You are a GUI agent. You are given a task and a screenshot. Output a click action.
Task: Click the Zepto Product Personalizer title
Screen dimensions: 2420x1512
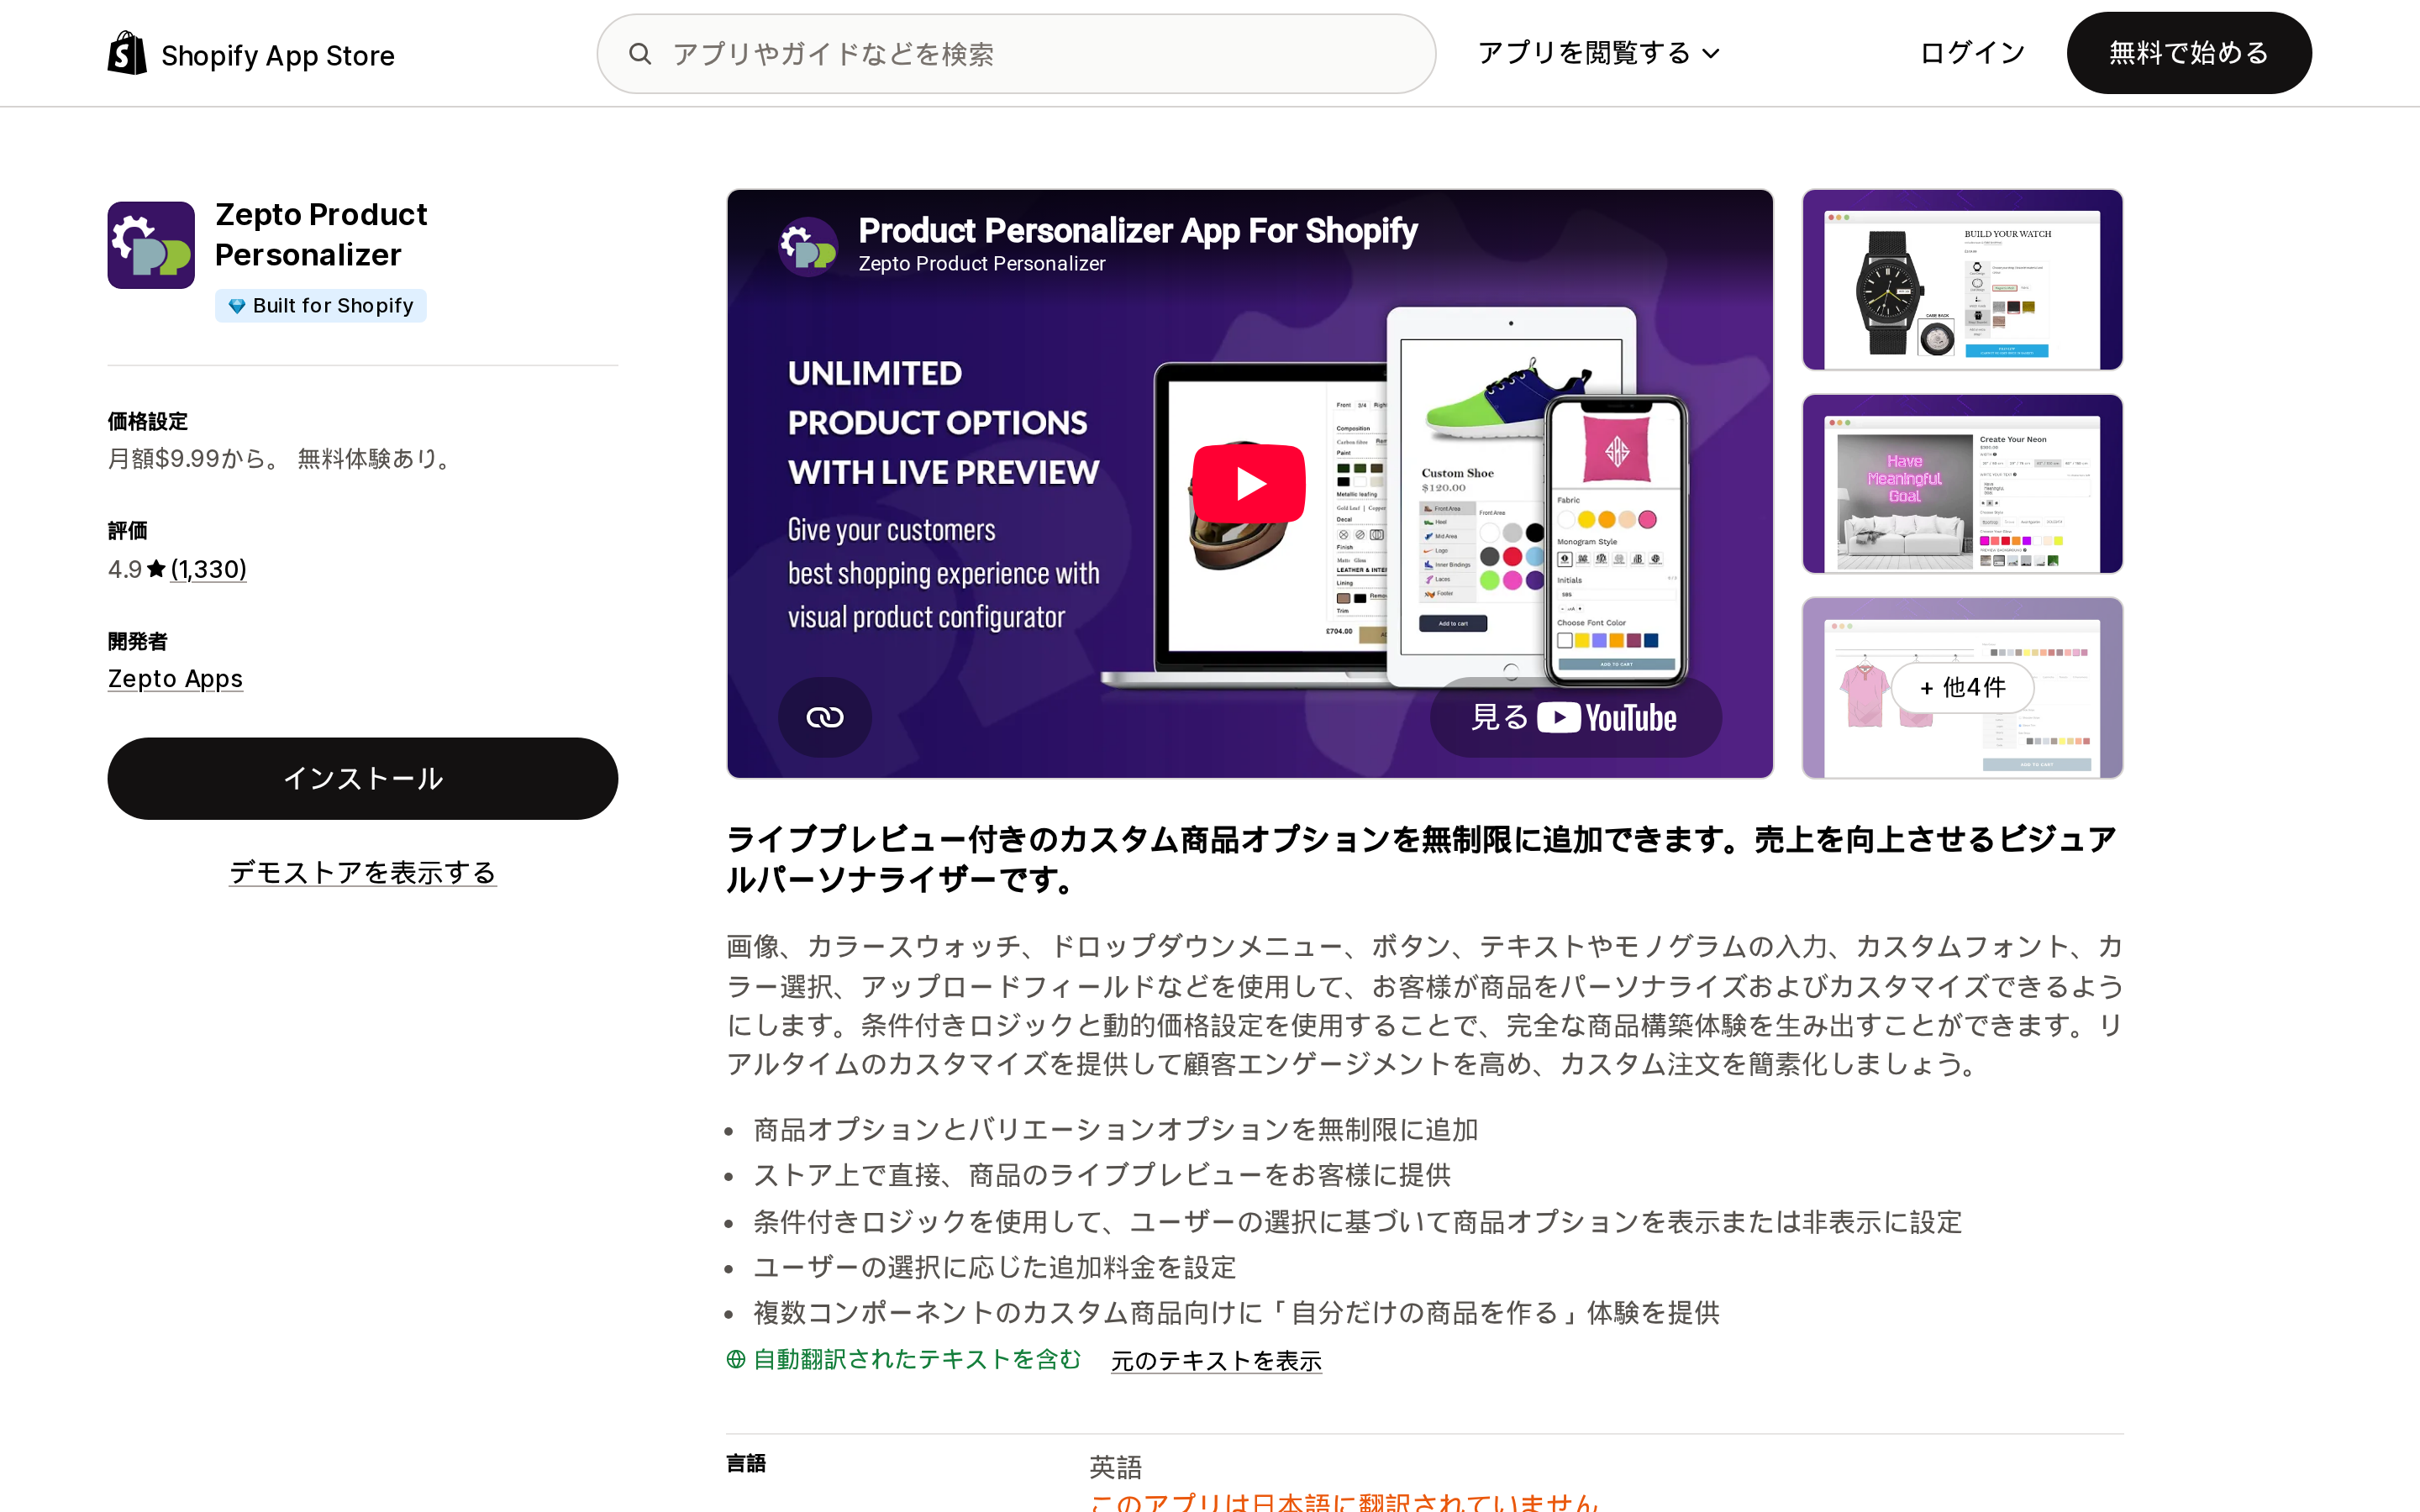(x=321, y=235)
